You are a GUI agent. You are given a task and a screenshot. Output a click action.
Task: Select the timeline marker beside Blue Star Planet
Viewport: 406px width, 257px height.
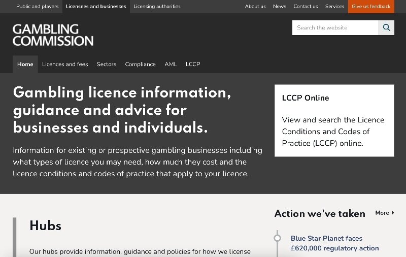pos(277,238)
